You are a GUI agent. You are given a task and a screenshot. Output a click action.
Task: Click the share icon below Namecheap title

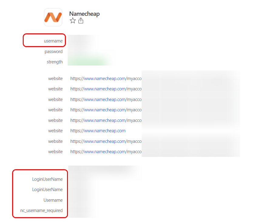coord(81,21)
